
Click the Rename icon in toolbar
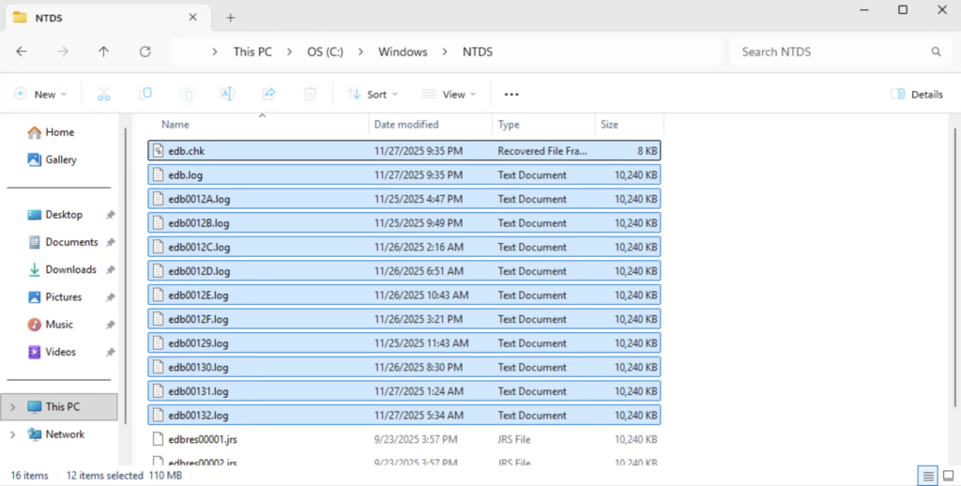pyautogui.click(x=227, y=94)
